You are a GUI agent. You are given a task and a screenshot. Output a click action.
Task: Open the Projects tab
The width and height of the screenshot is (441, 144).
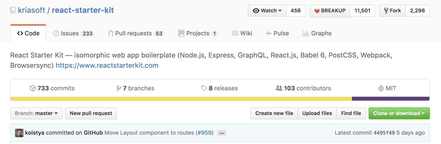[x=198, y=33]
